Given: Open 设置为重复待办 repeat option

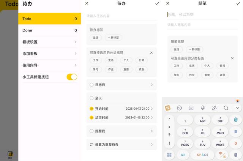Looking at the screenshot, I should coord(121,145).
